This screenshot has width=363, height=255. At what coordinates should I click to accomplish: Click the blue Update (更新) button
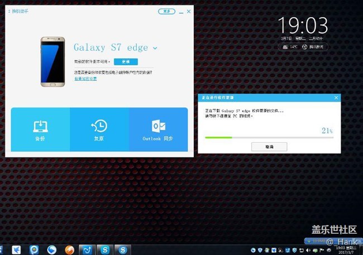point(126,62)
